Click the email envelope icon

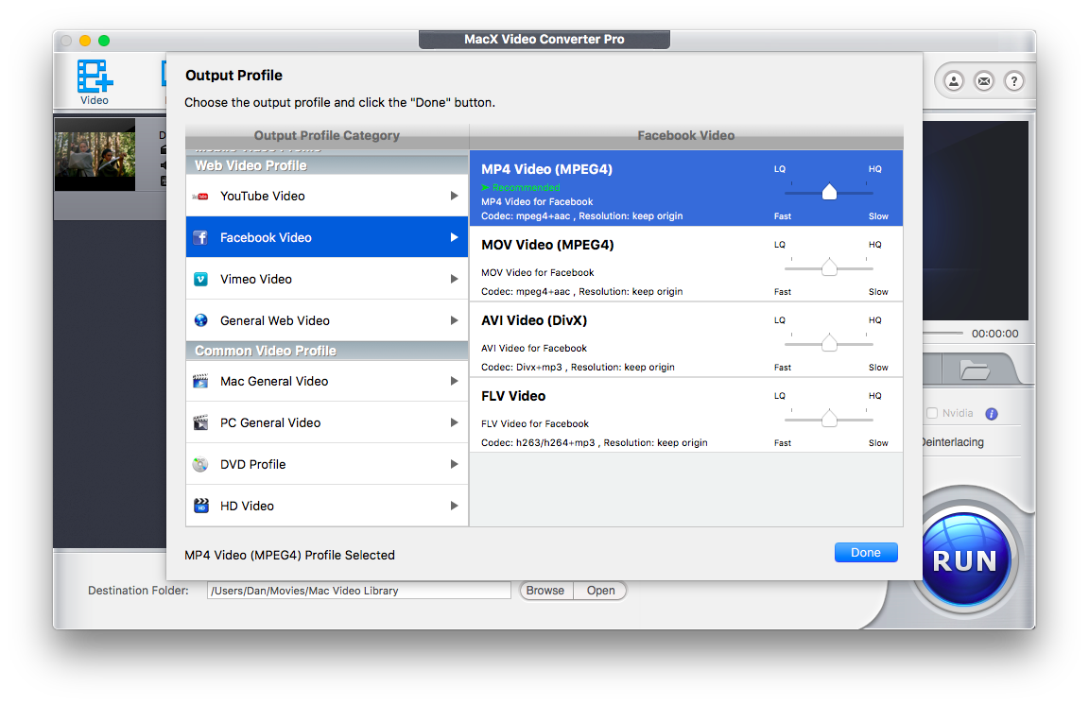tap(984, 81)
